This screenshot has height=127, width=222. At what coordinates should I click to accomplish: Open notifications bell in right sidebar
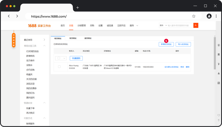pyautogui.click(x=219, y=73)
